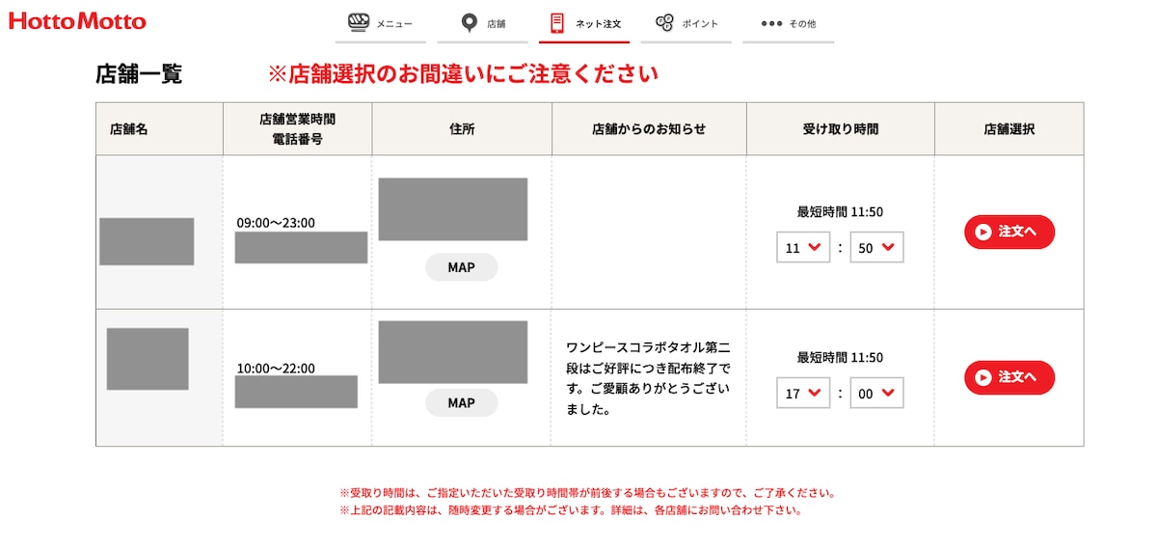Screen dimensions: 1157x547
Task: Switch to the ネット注文 tab
Action: [584, 23]
